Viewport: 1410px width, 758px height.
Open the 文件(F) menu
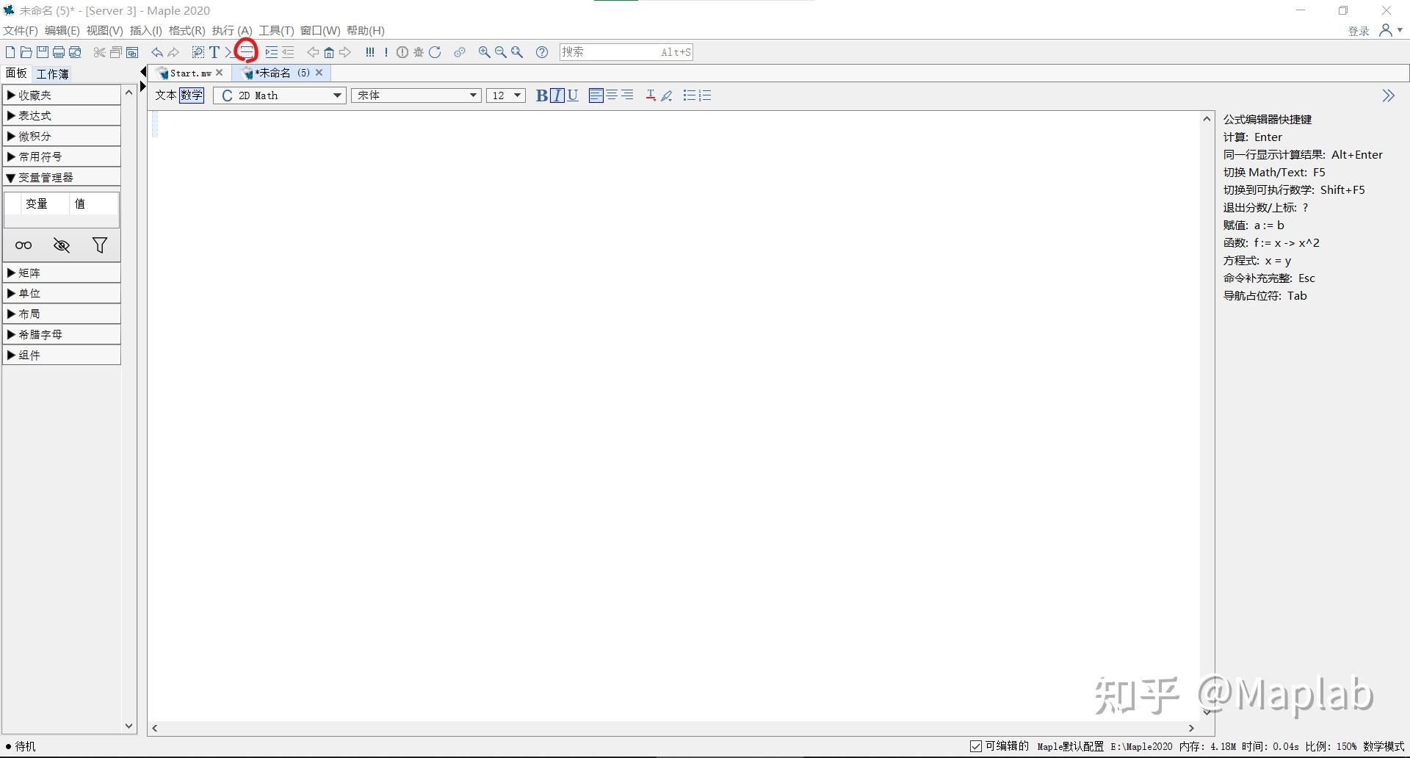[21, 31]
